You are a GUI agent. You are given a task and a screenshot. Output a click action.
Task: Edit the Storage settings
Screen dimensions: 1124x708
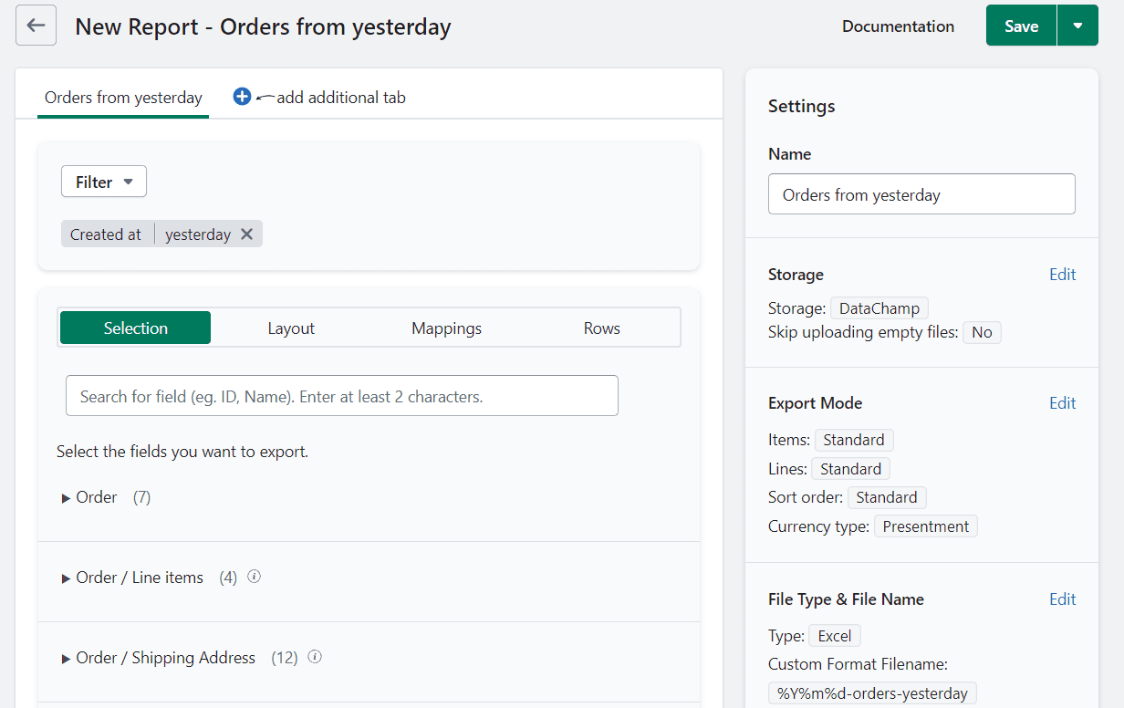(1062, 275)
